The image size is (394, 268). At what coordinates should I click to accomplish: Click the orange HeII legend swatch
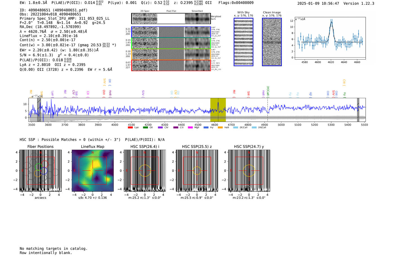click(220, 128)
